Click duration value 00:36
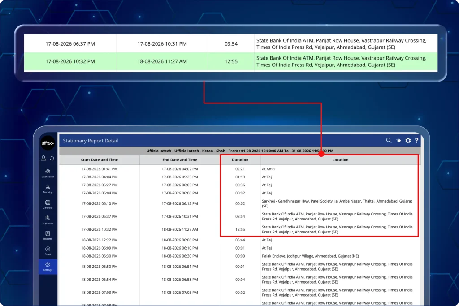Screen dimensions: 459x306 (240, 185)
